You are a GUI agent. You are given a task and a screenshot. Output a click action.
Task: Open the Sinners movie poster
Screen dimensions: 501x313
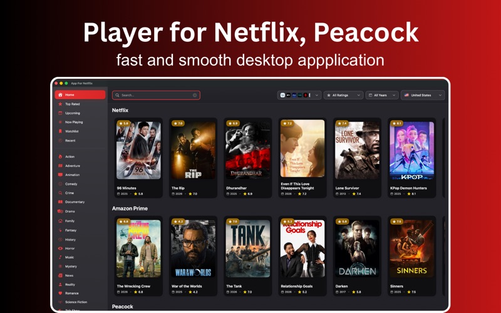click(x=411, y=248)
